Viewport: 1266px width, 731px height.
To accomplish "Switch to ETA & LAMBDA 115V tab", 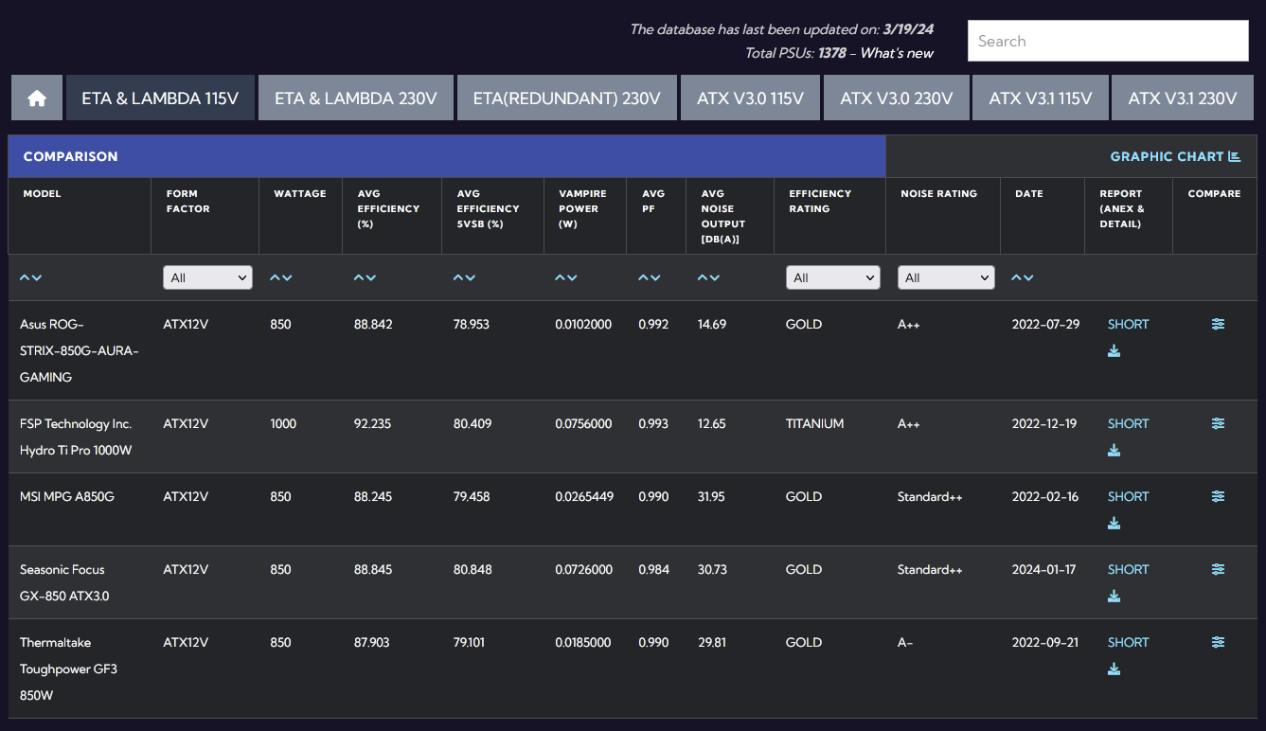I will click(x=160, y=98).
